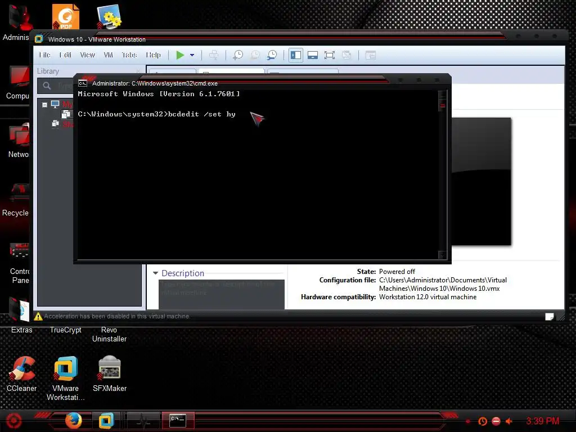The image size is (576, 432).
Task: Open Firefox from the taskbar
Action: pyautogui.click(x=73, y=421)
